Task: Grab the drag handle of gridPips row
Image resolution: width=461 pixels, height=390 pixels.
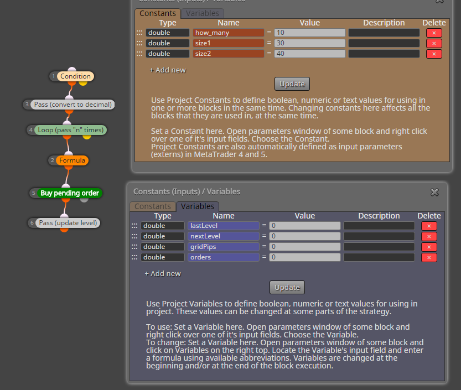Action: (x=134, y=247)
